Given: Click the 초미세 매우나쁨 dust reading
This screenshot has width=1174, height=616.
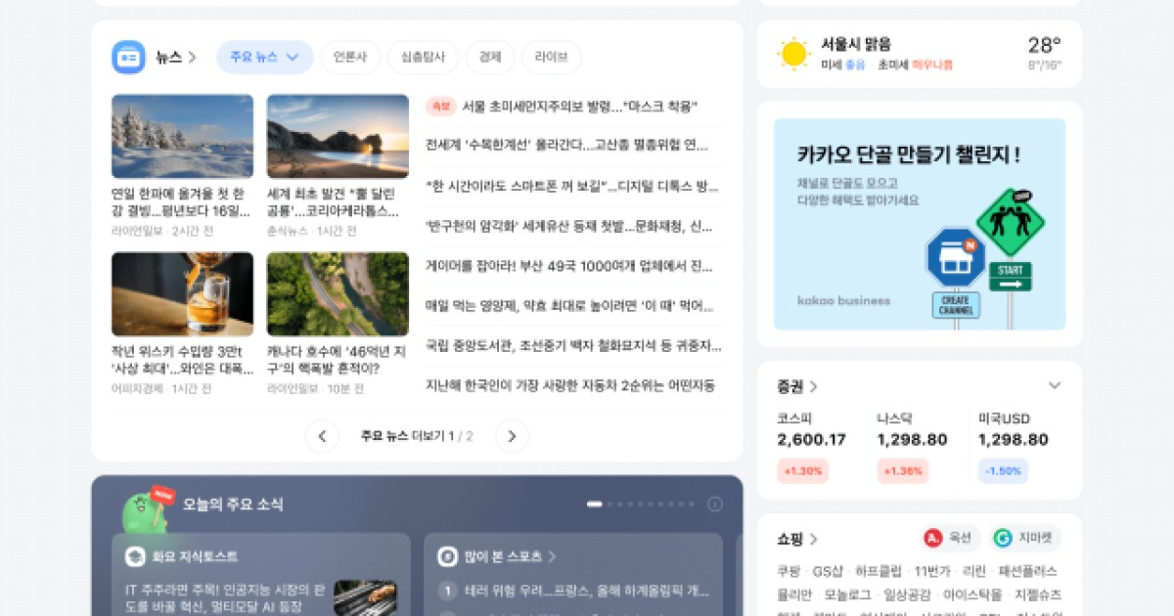Looking at the screenshot, I should pos(915,65).
